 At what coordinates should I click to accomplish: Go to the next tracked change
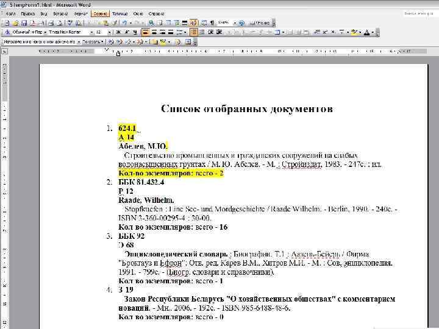[120, 42]
